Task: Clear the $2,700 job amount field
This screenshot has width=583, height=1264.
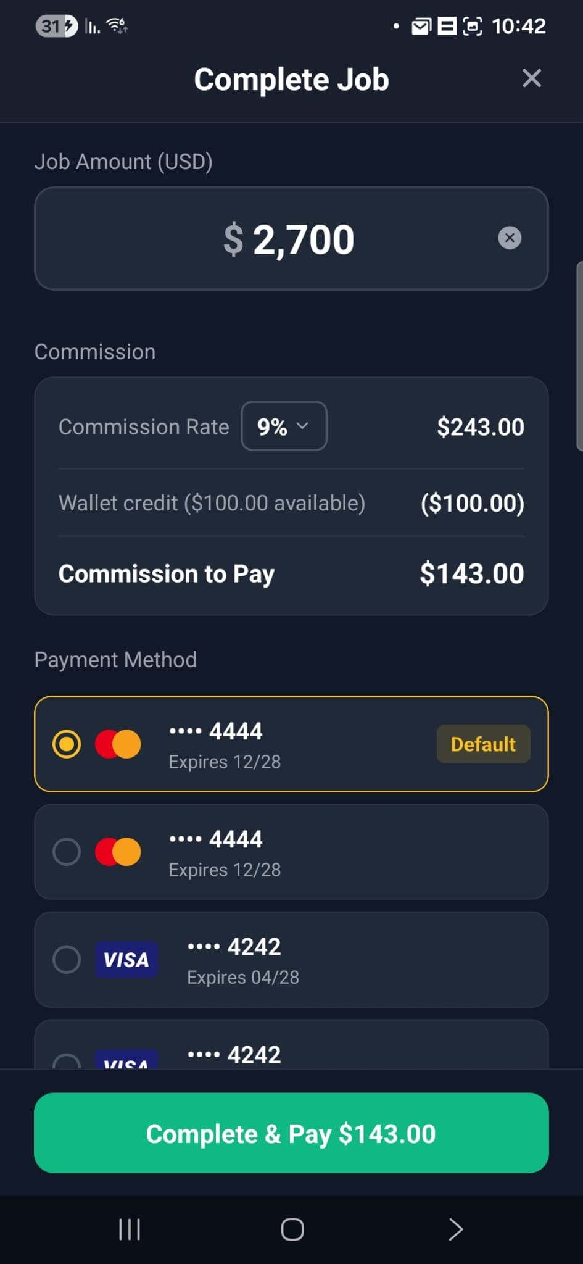Action: coord(510,238)
